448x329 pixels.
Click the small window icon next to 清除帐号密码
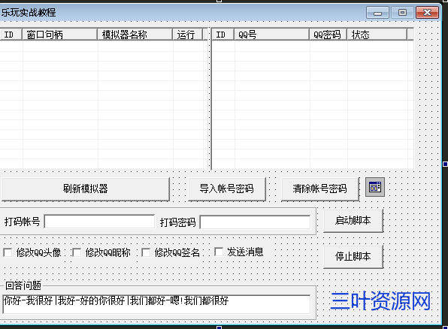point(375,187)
